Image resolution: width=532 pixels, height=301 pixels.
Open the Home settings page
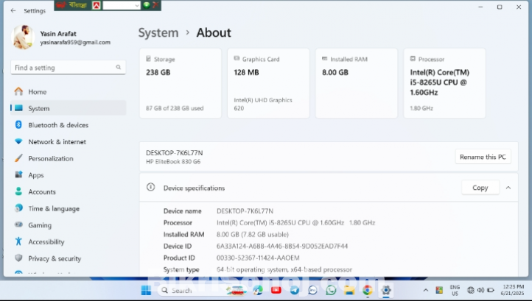click(69, 92)
